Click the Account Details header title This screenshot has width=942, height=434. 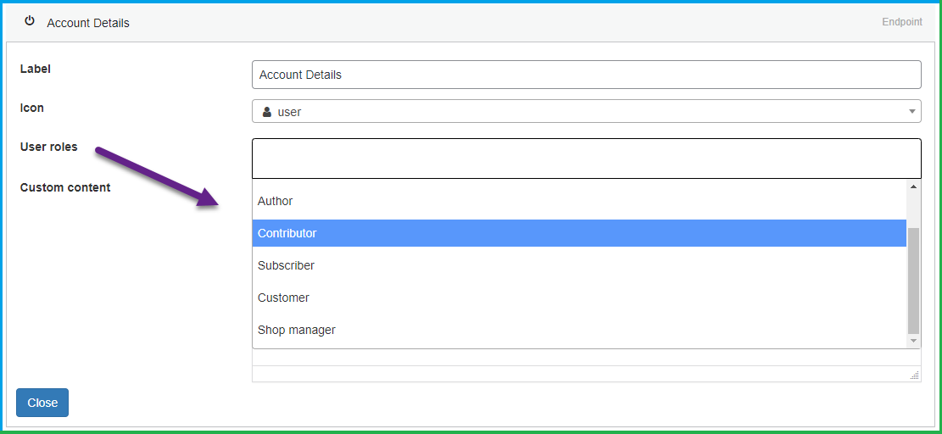88,23
